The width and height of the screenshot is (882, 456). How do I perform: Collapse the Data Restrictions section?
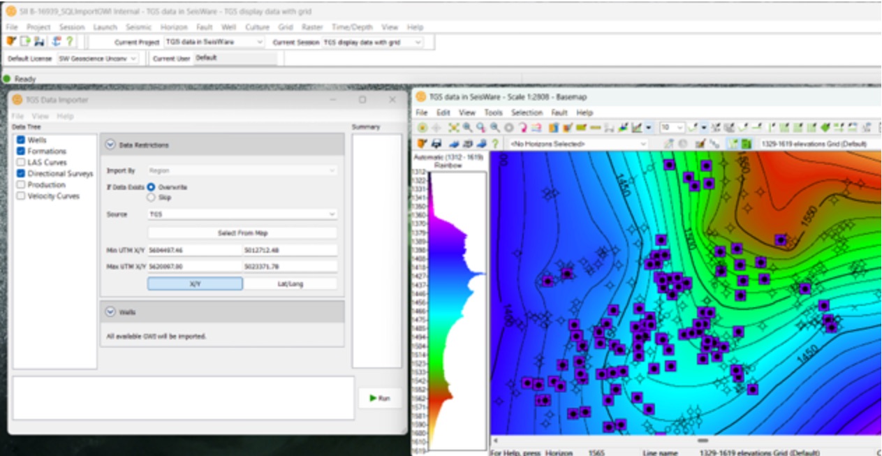point(110,145)
